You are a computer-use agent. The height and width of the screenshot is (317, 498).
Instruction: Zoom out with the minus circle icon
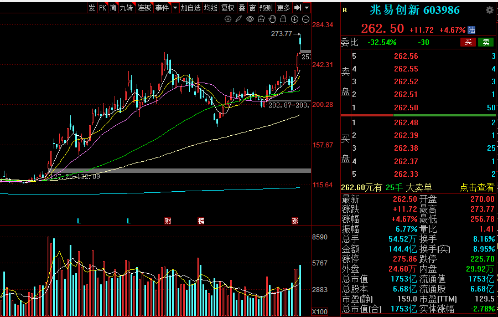pos(305,19)
